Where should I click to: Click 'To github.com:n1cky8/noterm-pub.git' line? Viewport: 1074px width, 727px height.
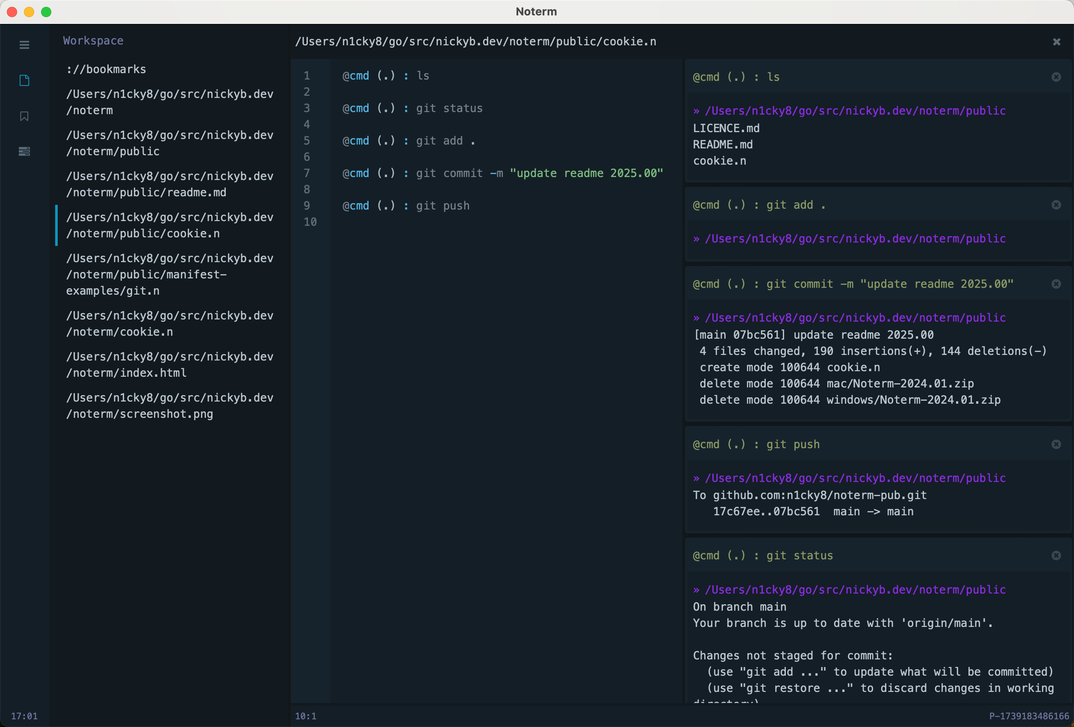point(810,496)
